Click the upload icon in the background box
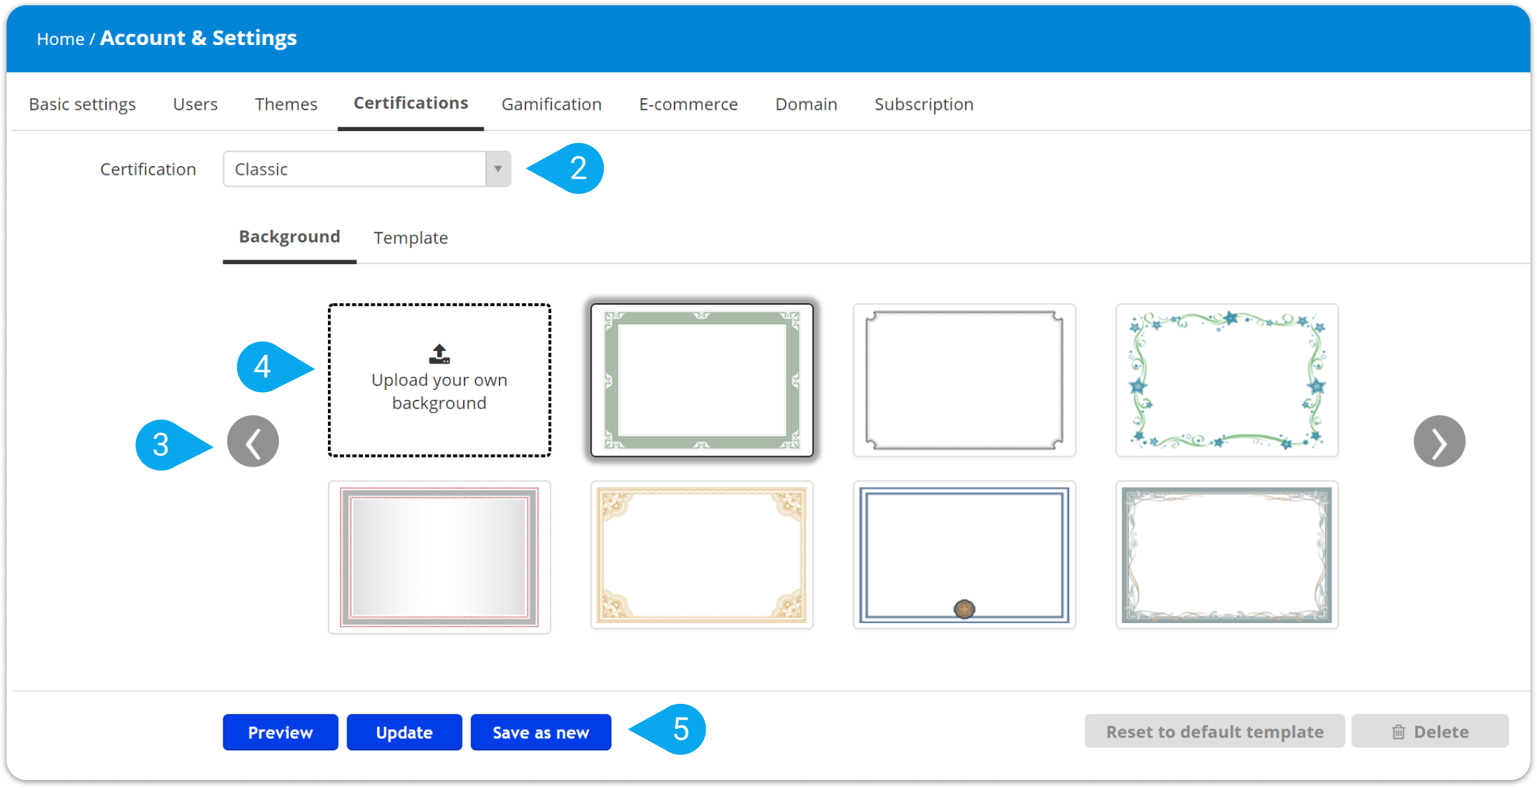The width and height of the screenshot is (1537, 788). pos(439,354)
